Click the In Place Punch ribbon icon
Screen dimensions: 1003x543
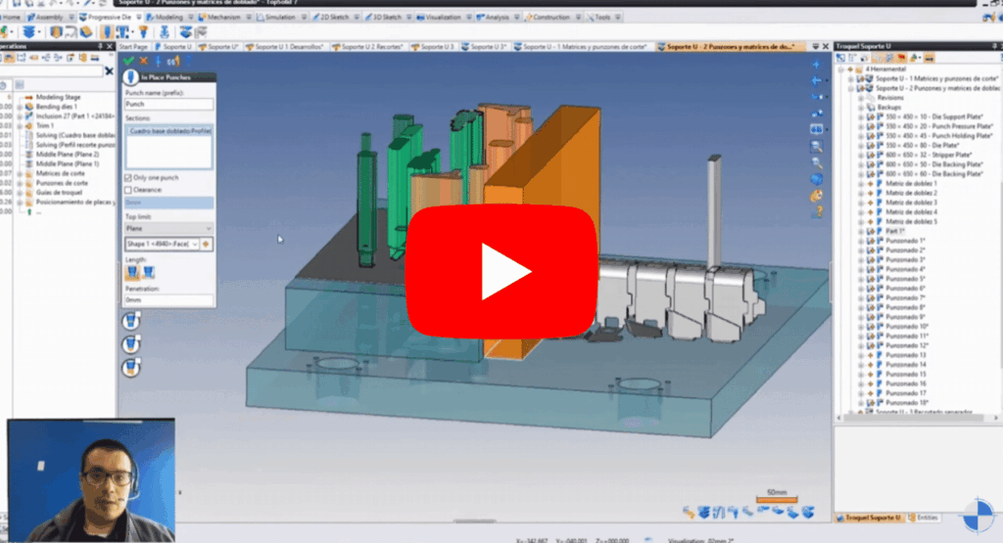coord(107,32)
